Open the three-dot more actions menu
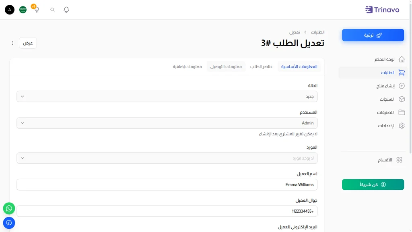This screenshot has height=232, width=412. [12, 43]
